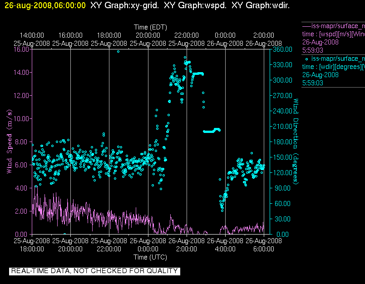Click the 360.00 wind direction axis value
This screenshot has height=284, width=365.
[x=282, y=49]
